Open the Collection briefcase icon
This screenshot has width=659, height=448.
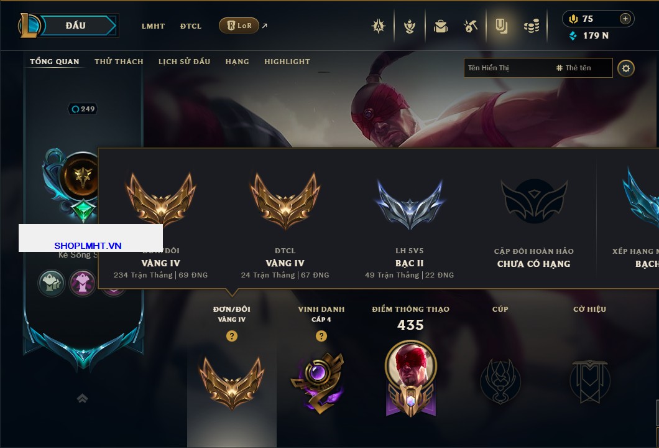click(x=440, y=26)
